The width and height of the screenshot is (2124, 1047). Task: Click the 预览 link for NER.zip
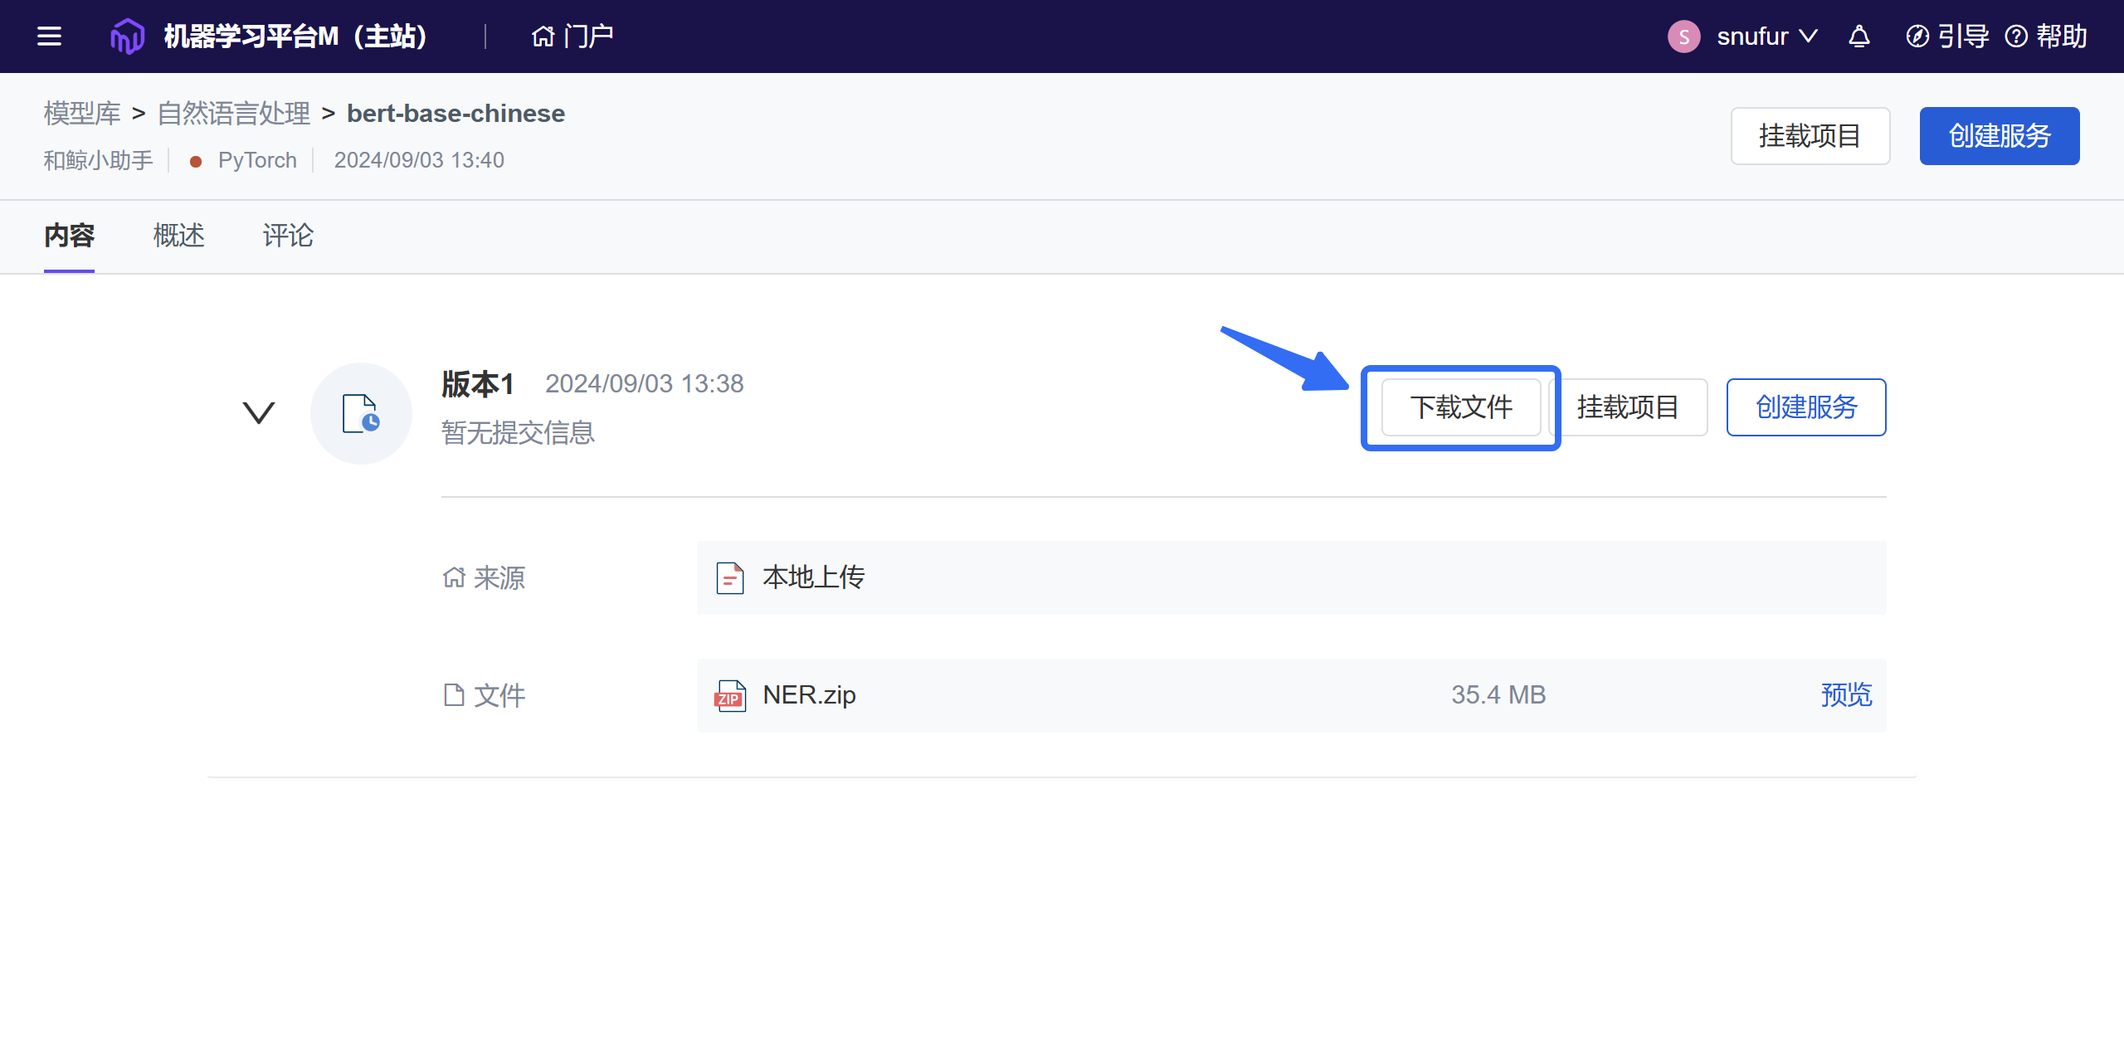(1846, 695)
